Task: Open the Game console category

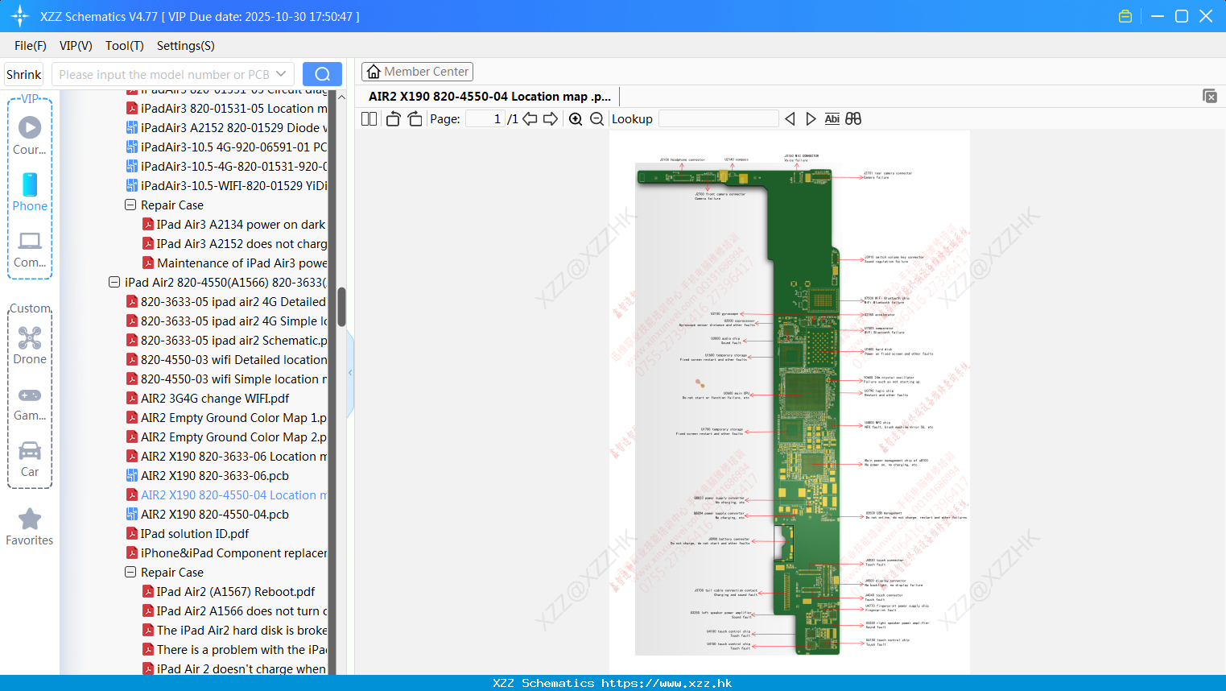Action: pos(30,403)
